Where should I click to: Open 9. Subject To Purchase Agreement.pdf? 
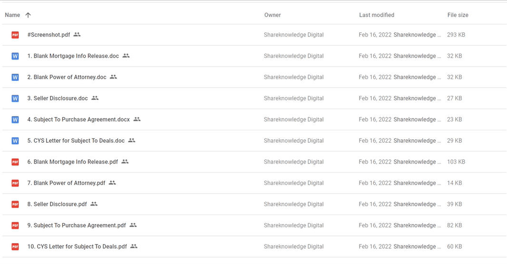tap(77, 225)
